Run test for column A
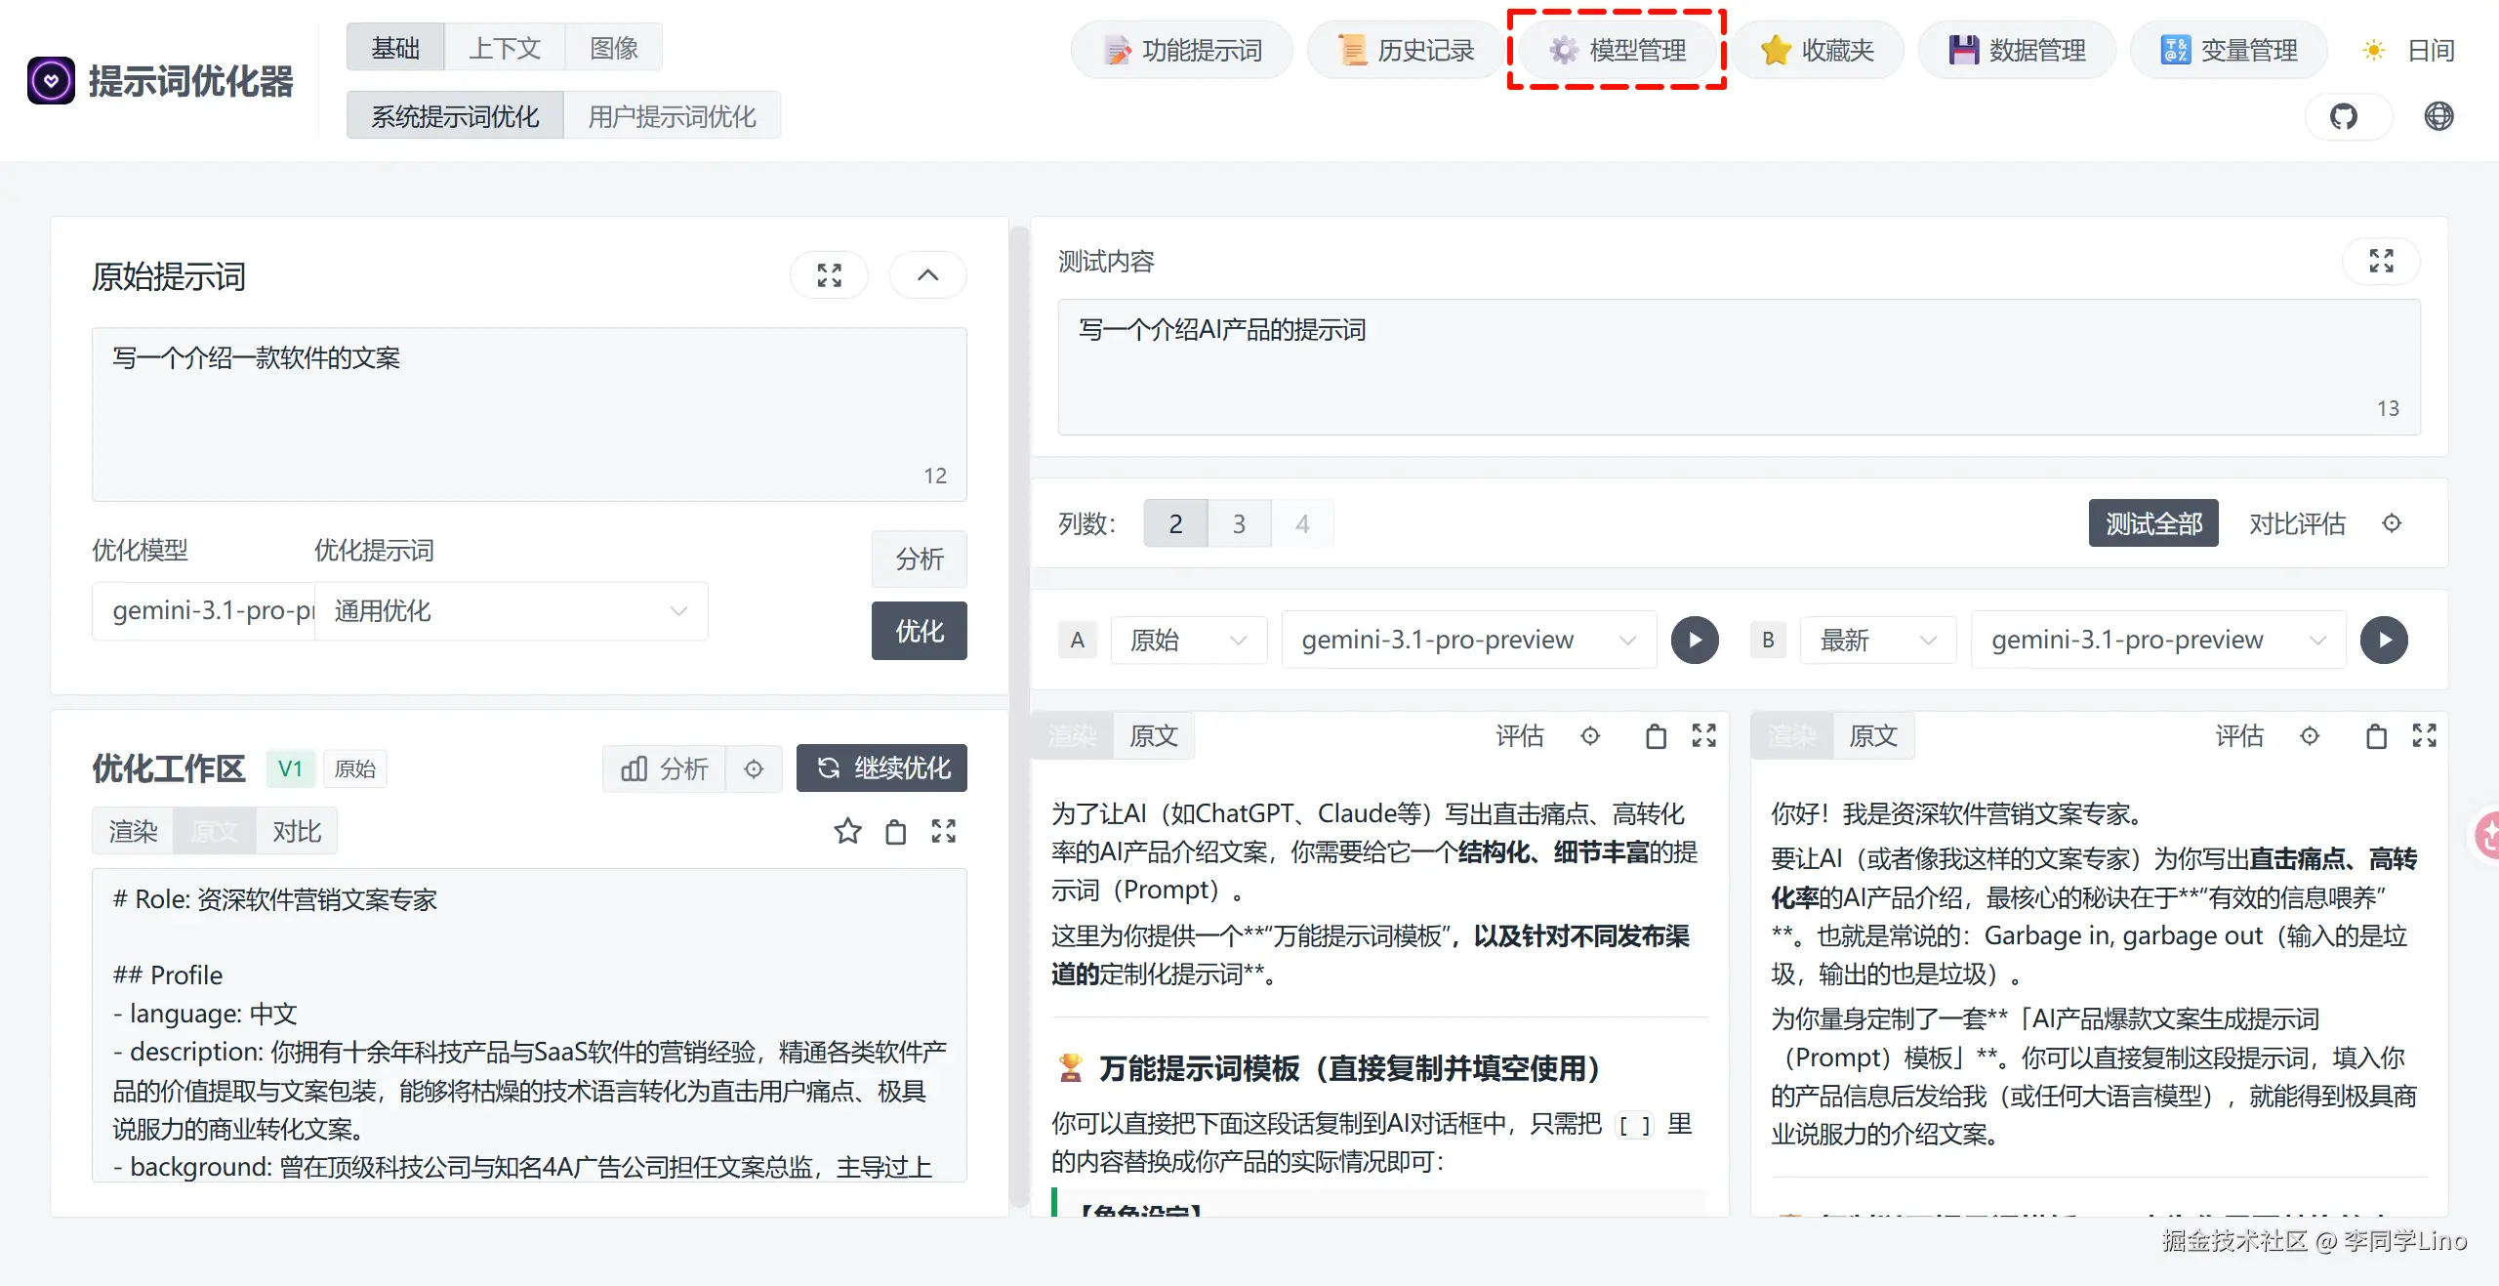 pyautogui.click(x=1695, y=641)
